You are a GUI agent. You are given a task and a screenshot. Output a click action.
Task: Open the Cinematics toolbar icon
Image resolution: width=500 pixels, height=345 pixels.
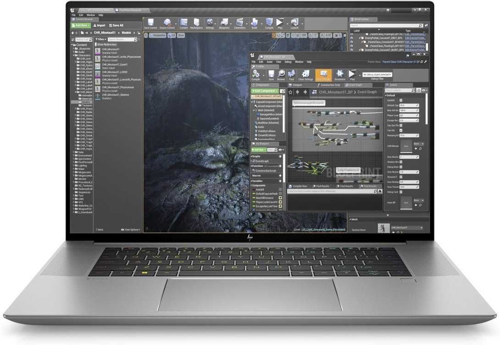pyautogui.click(x=239, y=23)
